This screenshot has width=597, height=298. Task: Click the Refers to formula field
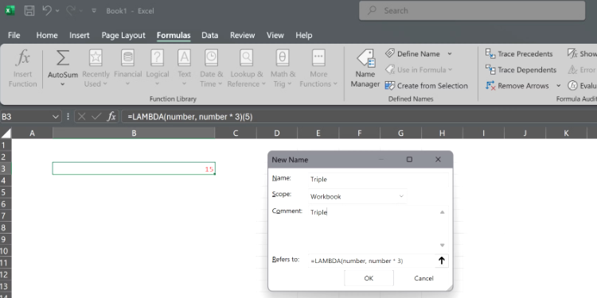pyautogui.click(x=371, y=261)
